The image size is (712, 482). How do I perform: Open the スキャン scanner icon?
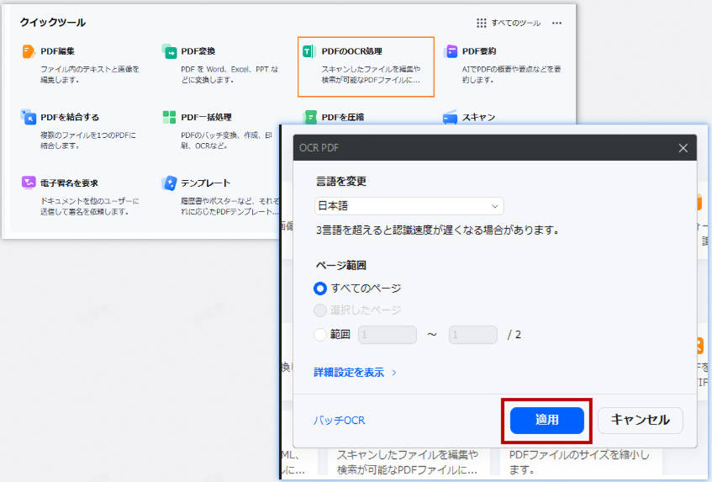coord(450,117)
